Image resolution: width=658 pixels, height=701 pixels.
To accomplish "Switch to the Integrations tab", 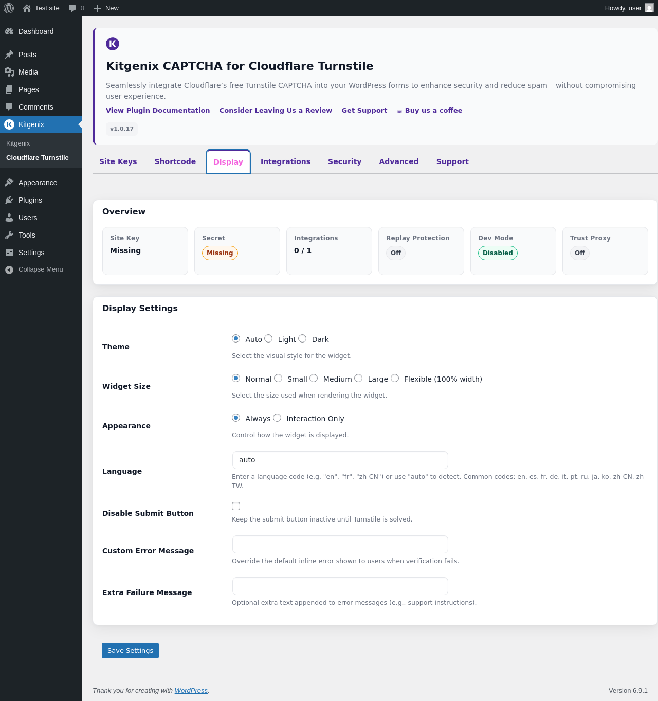I will point(285,161).
